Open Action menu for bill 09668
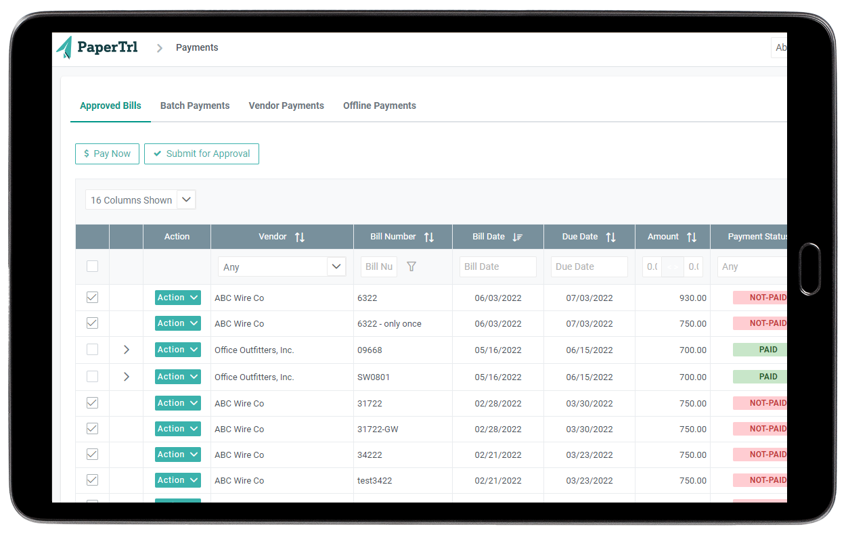The width and height of the screenshot is (848, 535). tap(178, 350)
